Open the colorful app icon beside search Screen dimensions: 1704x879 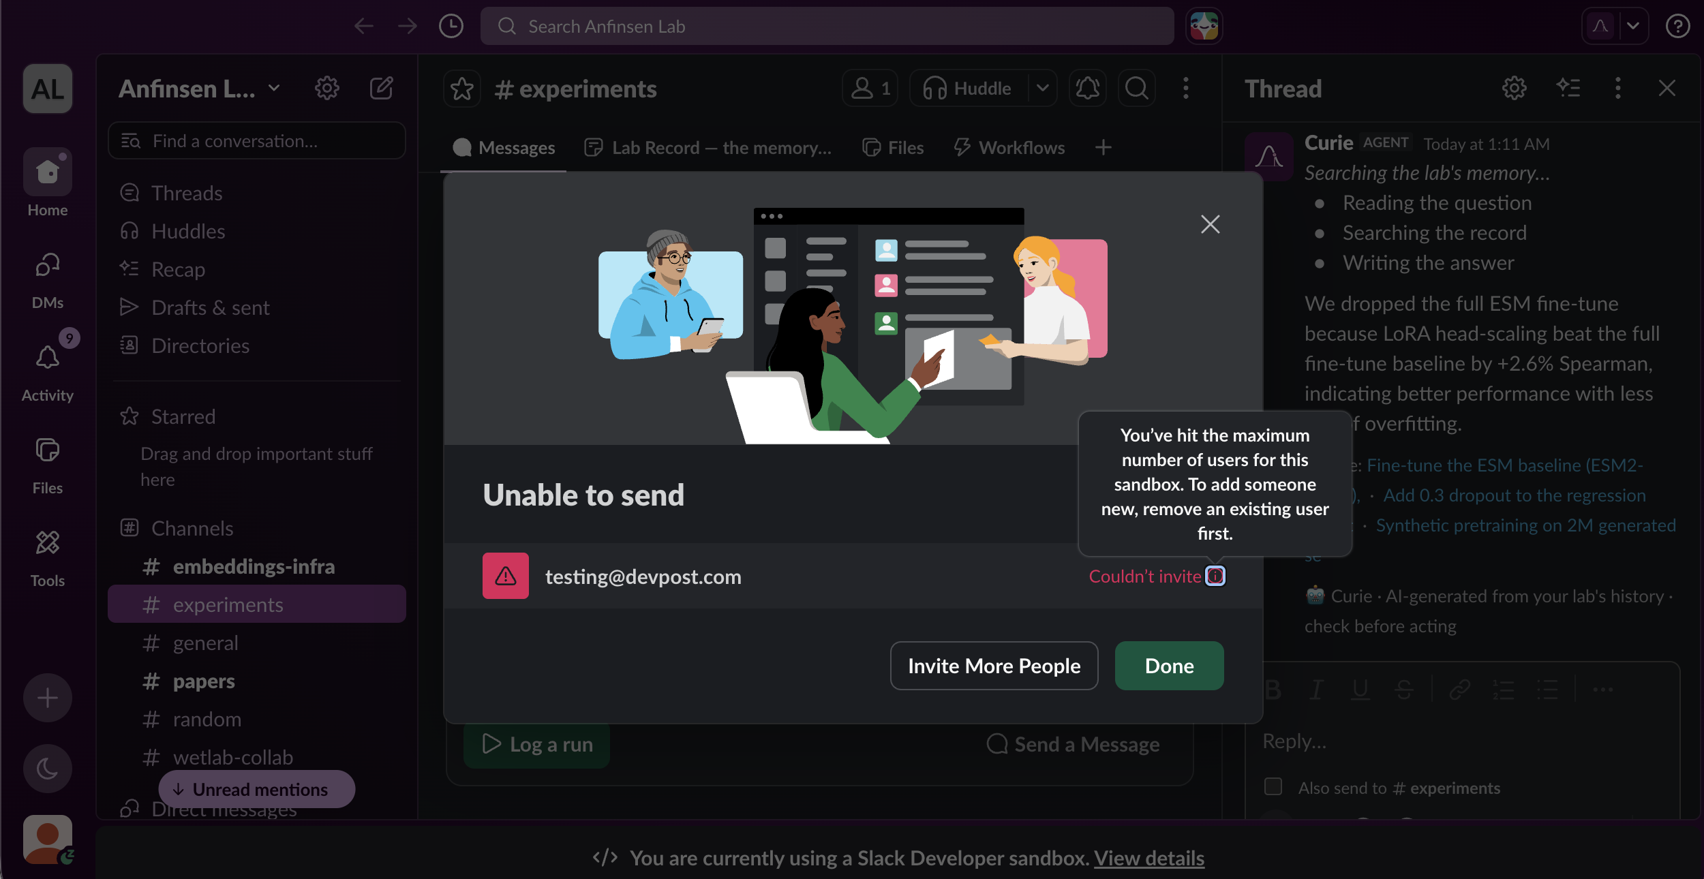tap(1204, 27)
